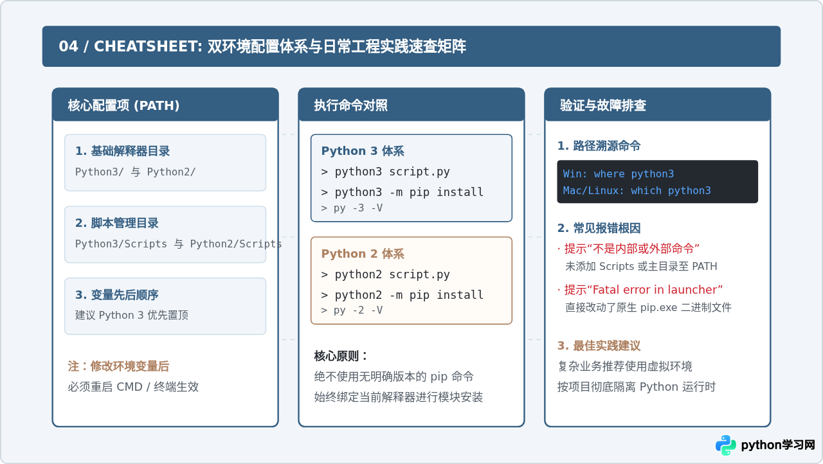
Task: Click the '3. 变量先后顺序' heading
Action: [117, 296]
